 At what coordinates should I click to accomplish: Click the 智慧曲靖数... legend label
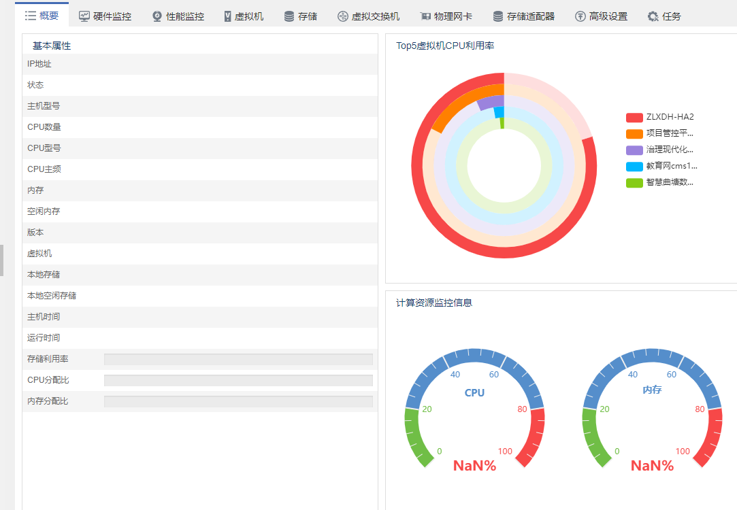(670, 182)
